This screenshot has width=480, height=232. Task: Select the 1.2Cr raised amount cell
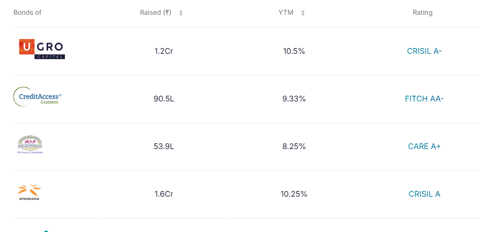[164, 51]
